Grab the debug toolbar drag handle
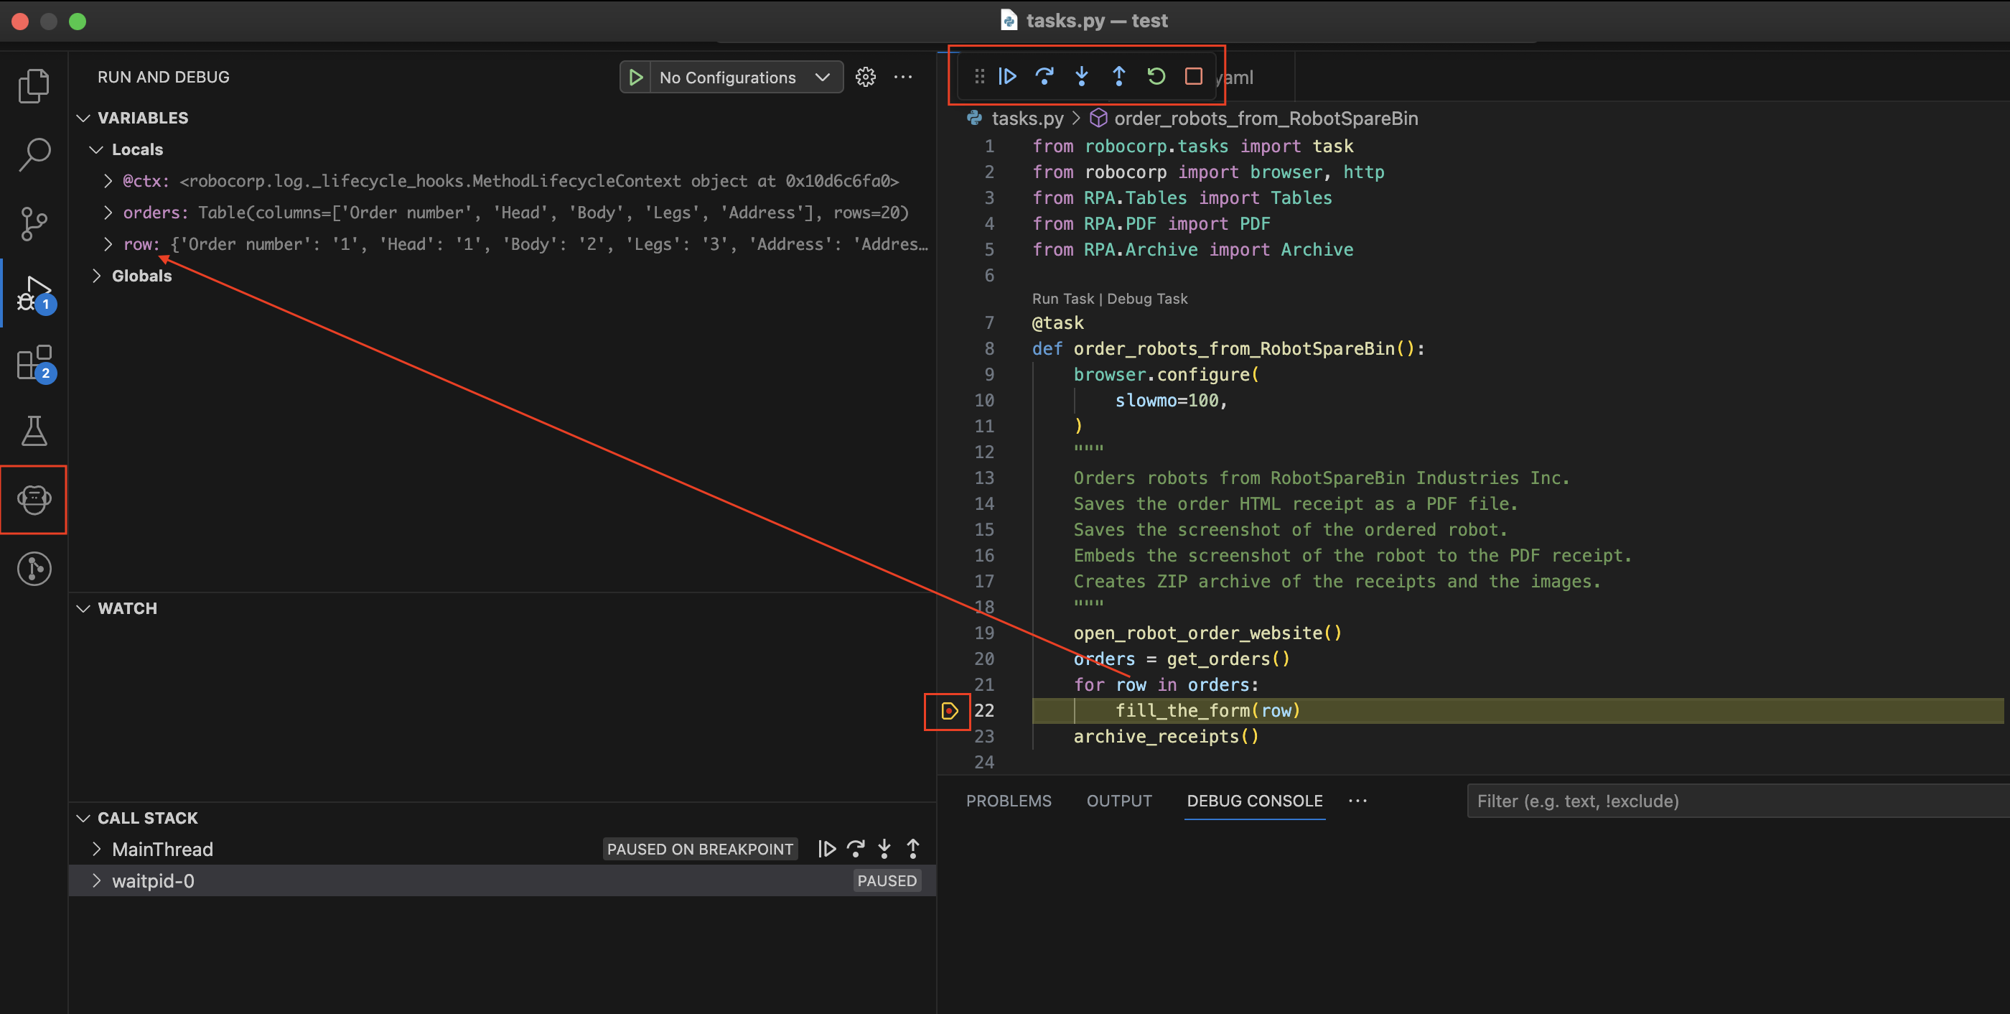Image resolution: width=2010 pixels, height=1014 pixels. 979,77
